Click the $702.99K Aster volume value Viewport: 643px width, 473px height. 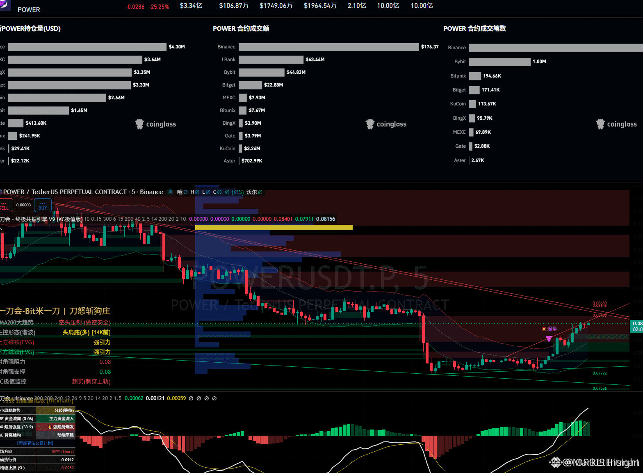pos(252,161)
